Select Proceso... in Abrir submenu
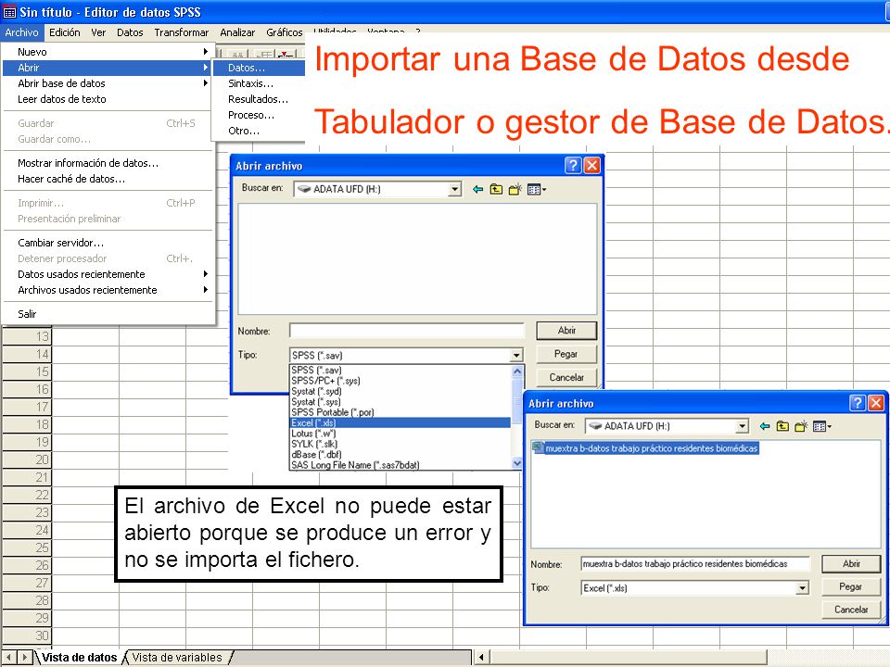The height and width of the screenshot is (667, 890). click(x=259, y=115)
